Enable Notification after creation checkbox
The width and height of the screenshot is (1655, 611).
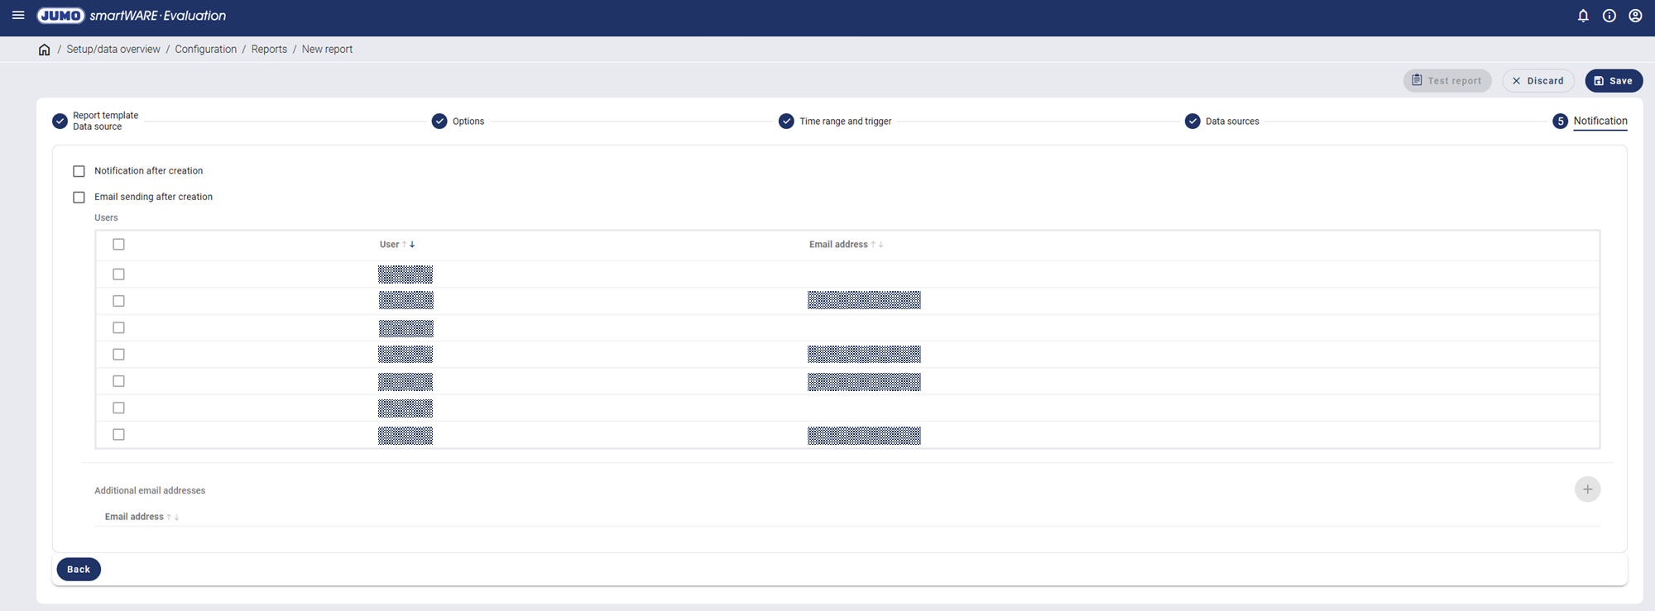pyautogui.click(x=79, y=171)
